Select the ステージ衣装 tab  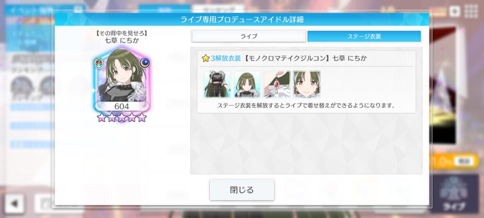(364, 36)
